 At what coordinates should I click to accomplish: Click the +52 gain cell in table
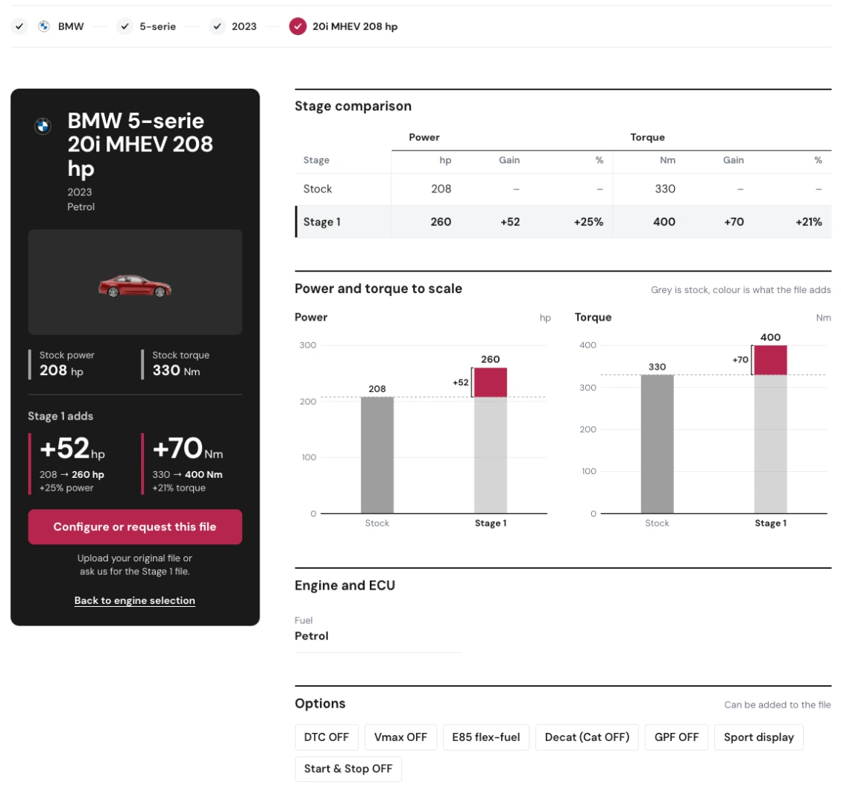[510, 221]
